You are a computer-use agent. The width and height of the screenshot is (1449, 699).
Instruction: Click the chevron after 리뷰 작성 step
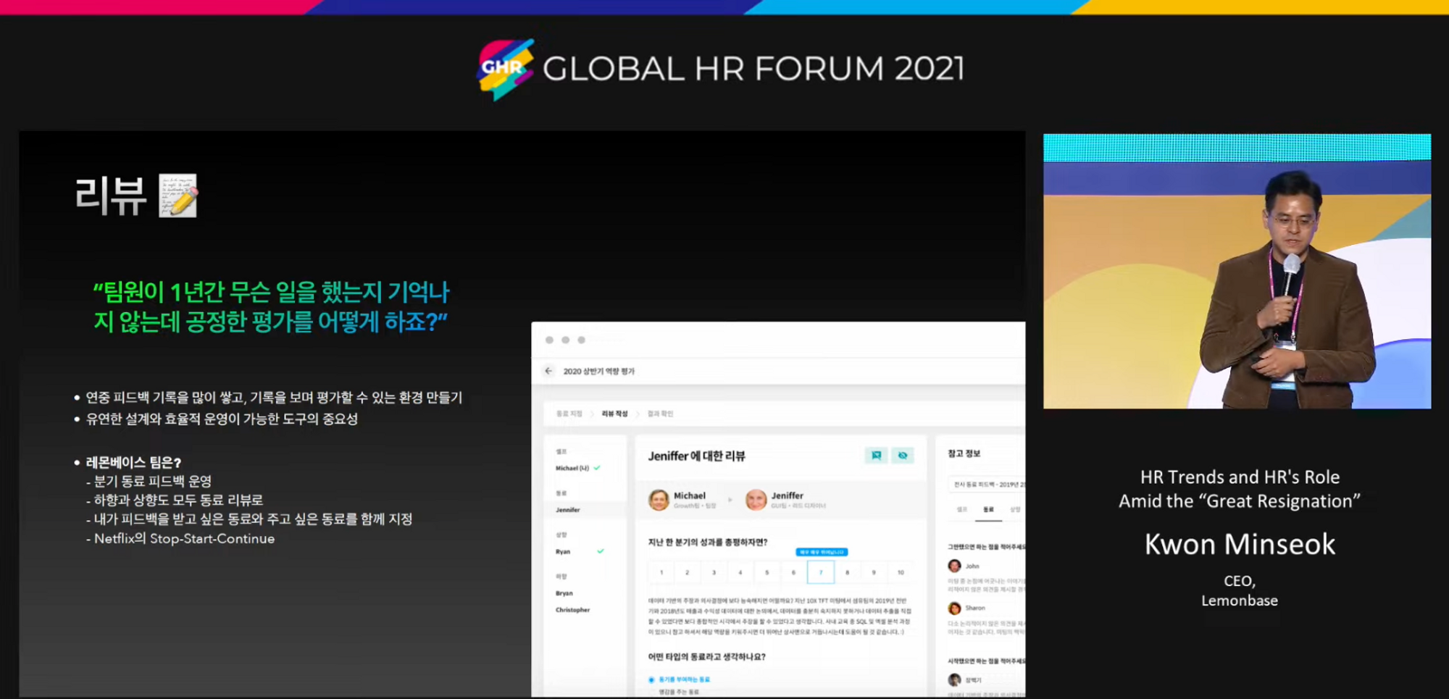pos(638,414)
